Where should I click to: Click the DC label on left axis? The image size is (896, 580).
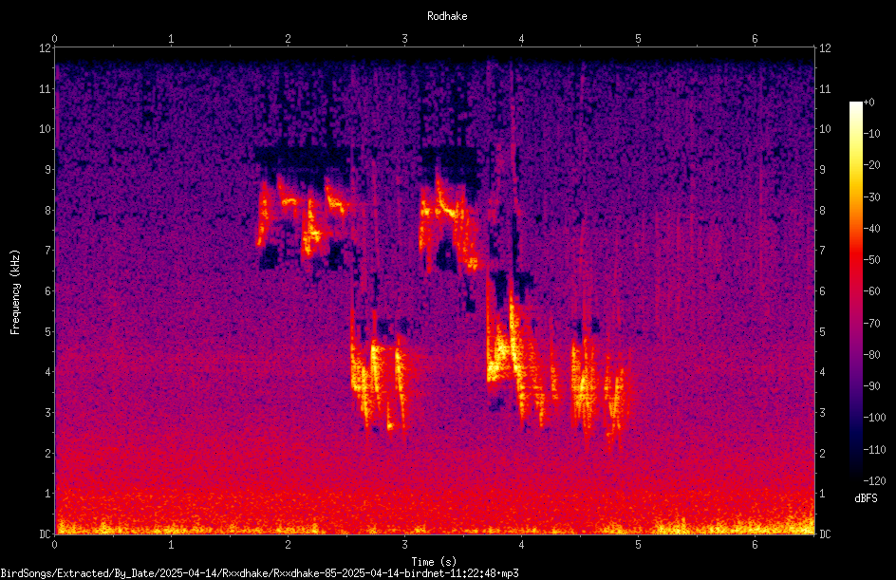[x=46, y=533]
